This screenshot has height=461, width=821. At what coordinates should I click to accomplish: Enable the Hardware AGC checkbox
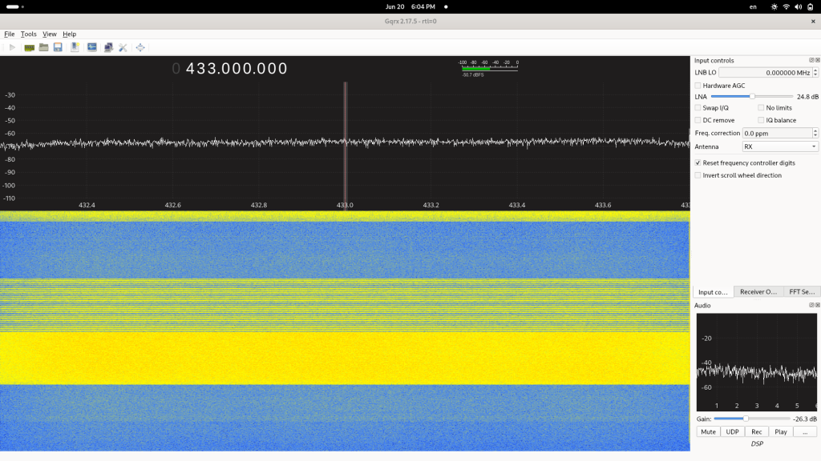coord(698,85)
